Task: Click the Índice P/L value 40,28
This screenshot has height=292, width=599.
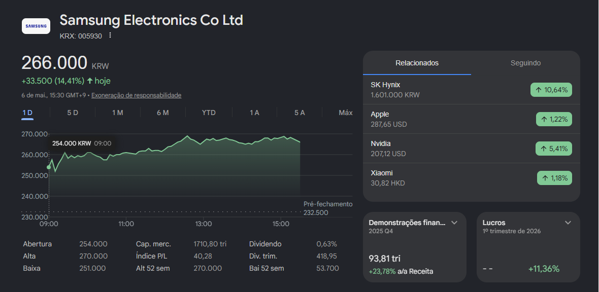Action: click(x=203, y=256)
